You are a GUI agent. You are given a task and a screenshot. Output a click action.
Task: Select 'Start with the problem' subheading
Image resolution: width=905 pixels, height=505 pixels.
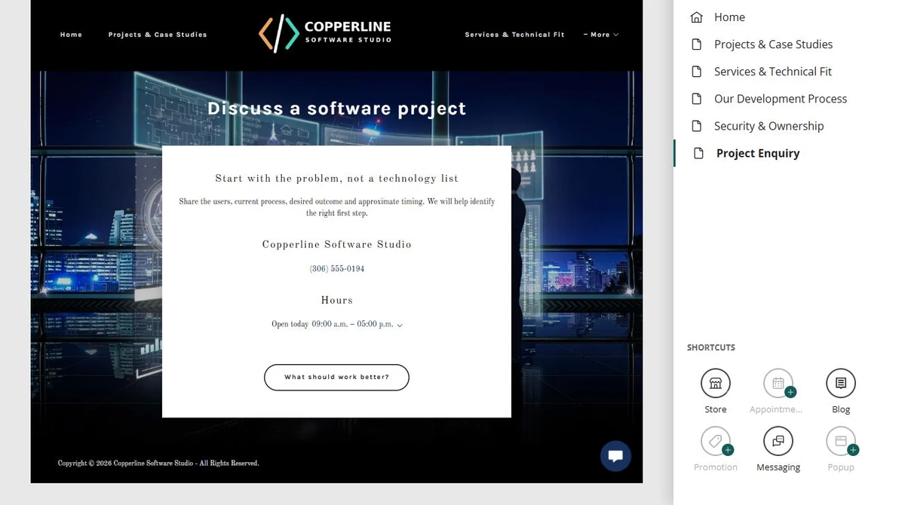(x=337, y=179)
